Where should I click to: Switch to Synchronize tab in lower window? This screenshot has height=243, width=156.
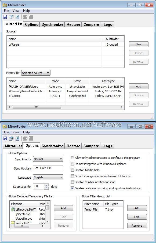tap(52, 146)
